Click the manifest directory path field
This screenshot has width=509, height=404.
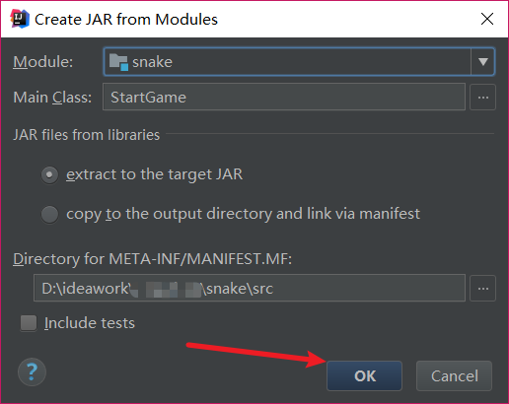point(250,288)
